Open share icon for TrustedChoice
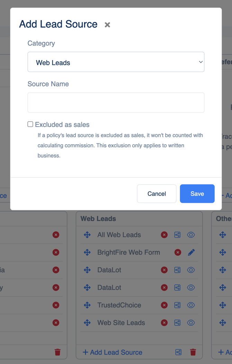Viewport: 232px width, 364px height. point(177,305)
